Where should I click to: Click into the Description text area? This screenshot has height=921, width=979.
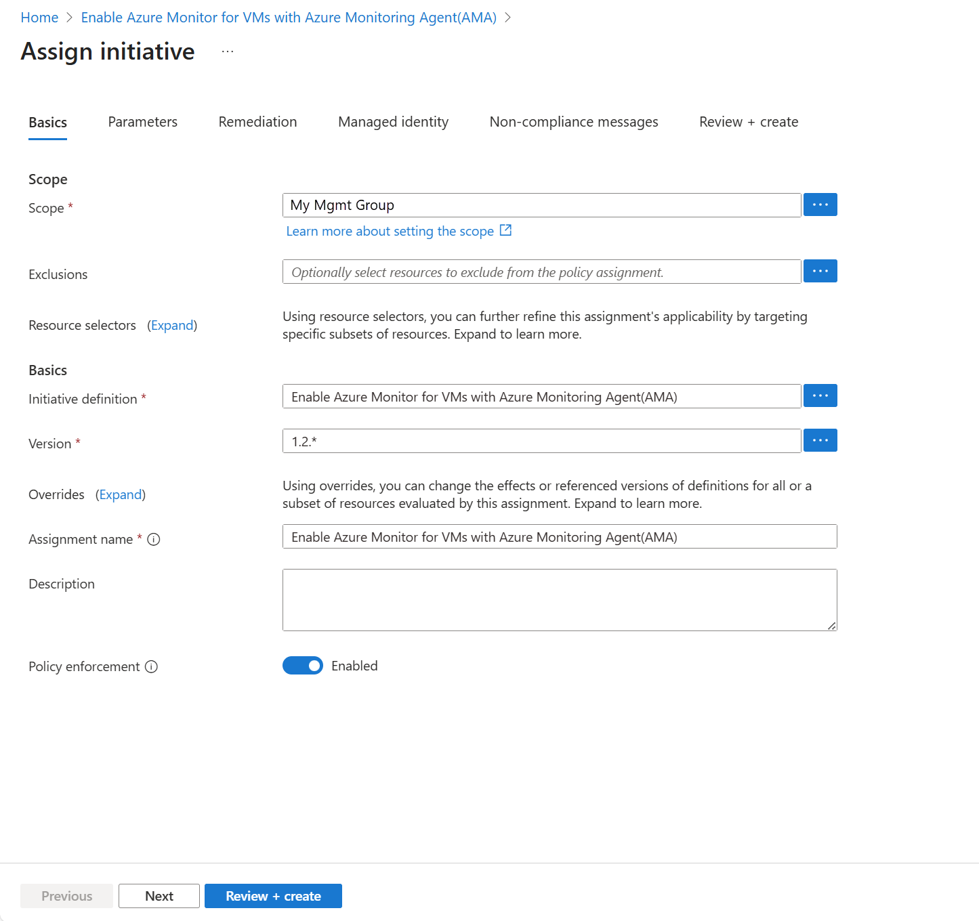tap(560, 600)
